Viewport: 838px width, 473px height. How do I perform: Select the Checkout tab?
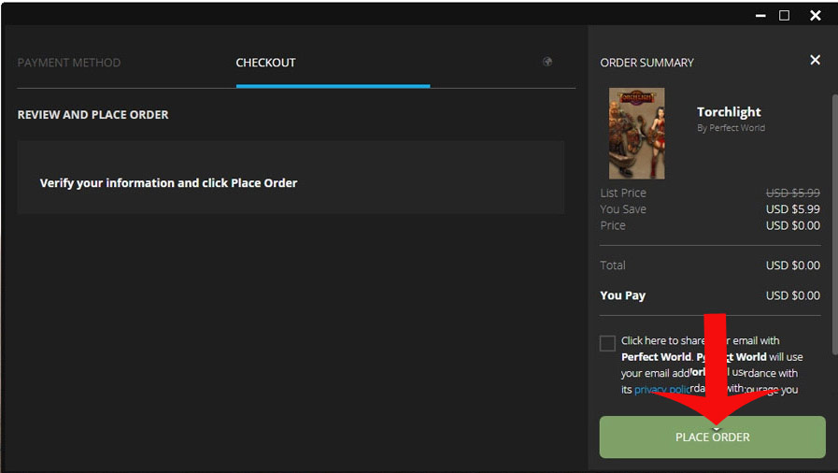click(265, 63)
